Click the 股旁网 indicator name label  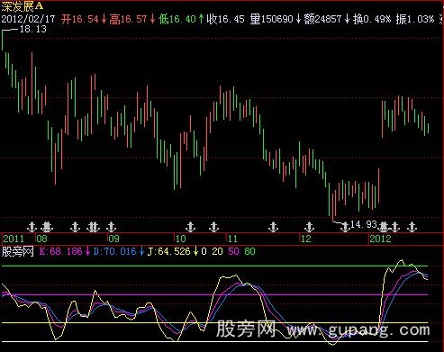(17, 251)
